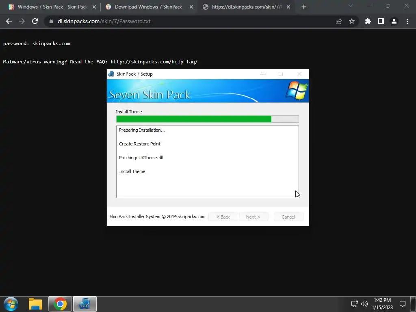Screen dimensions: 416x312
Task: Click the volume speaker tray icon
Action: 364,304
